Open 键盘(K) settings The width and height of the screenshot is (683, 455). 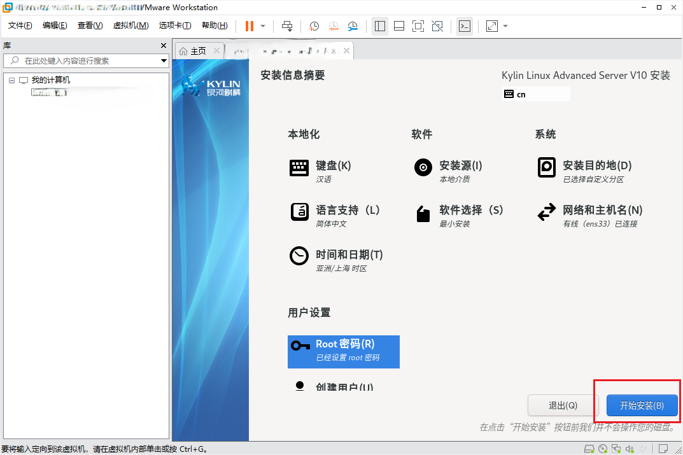coord(333,166)
